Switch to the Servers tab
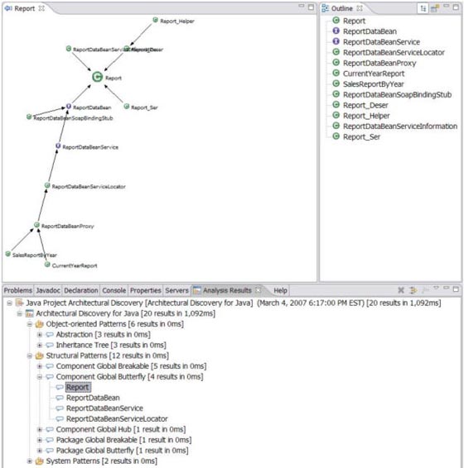 (176, 290)
